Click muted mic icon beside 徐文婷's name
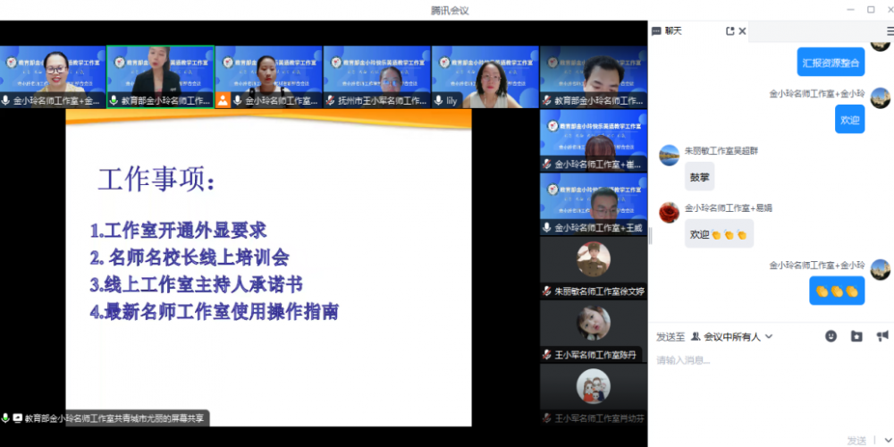The width and height of the screenshot is (894, 447). 547,291
